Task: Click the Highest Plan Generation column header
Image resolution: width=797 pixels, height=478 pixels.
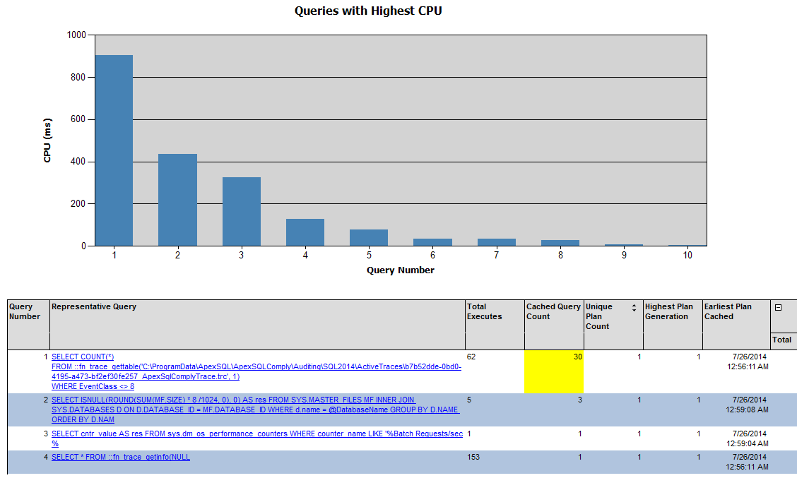Action: click(668, 311)
